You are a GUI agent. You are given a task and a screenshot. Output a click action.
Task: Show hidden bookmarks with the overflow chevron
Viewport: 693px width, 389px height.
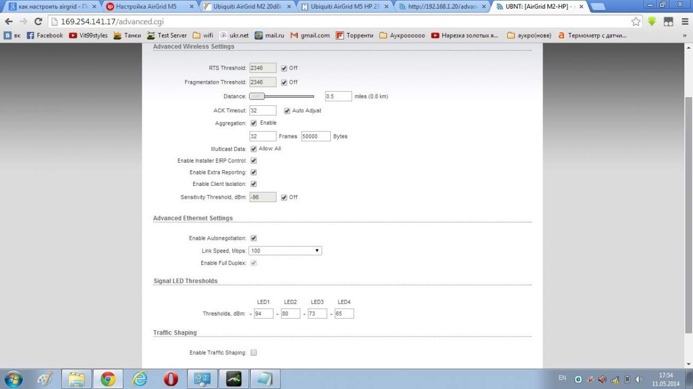(x=685, y=35)
